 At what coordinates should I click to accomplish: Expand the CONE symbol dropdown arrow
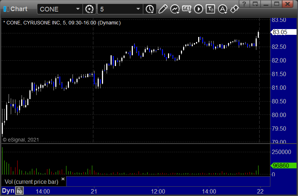[78, 9]
